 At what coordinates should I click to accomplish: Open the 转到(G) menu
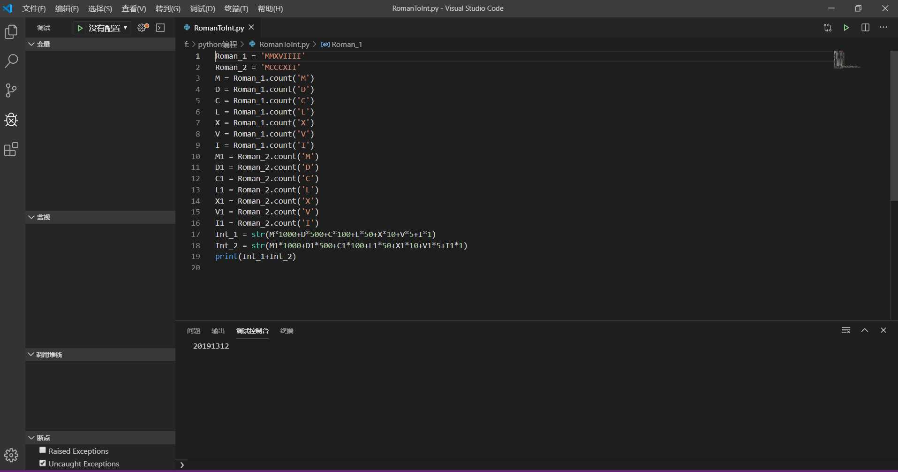pyautogui.click(x=168, y=8)
